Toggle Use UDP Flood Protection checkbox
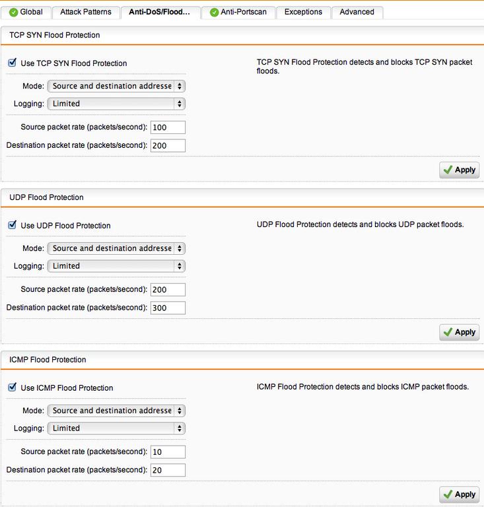 pos(13,225)
